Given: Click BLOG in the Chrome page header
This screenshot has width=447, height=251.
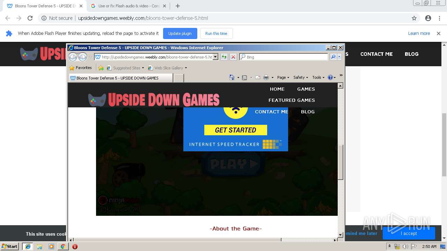Looking at the screenshot, I should click(411, 54).
